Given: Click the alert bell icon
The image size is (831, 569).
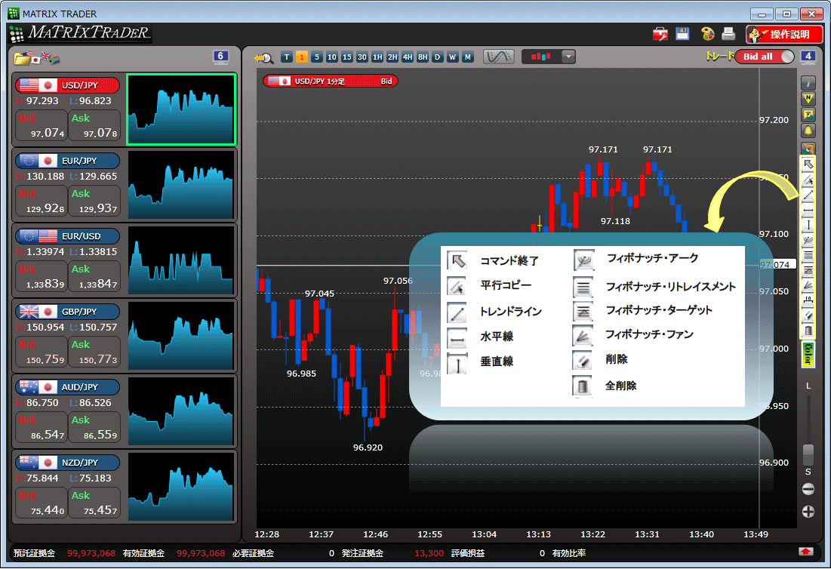Looking at the screenshot, I should pyautogui.click(x=808, y=131).
